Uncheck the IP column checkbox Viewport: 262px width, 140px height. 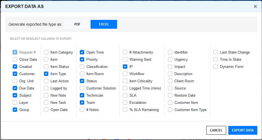125,67
